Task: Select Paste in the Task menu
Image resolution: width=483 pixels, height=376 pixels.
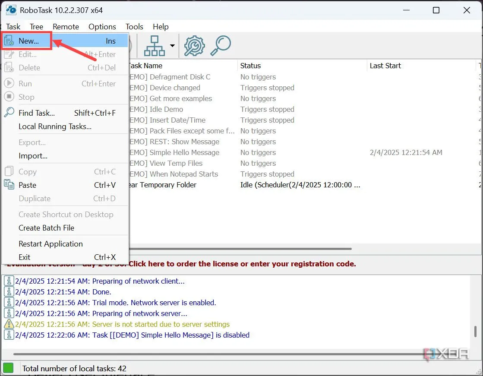Action: coord(65,185)
